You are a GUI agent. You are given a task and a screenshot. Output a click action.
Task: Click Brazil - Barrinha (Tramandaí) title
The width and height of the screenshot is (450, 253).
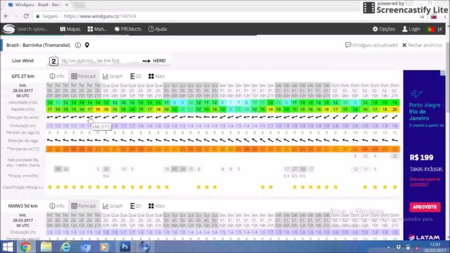tap(38, 45)
